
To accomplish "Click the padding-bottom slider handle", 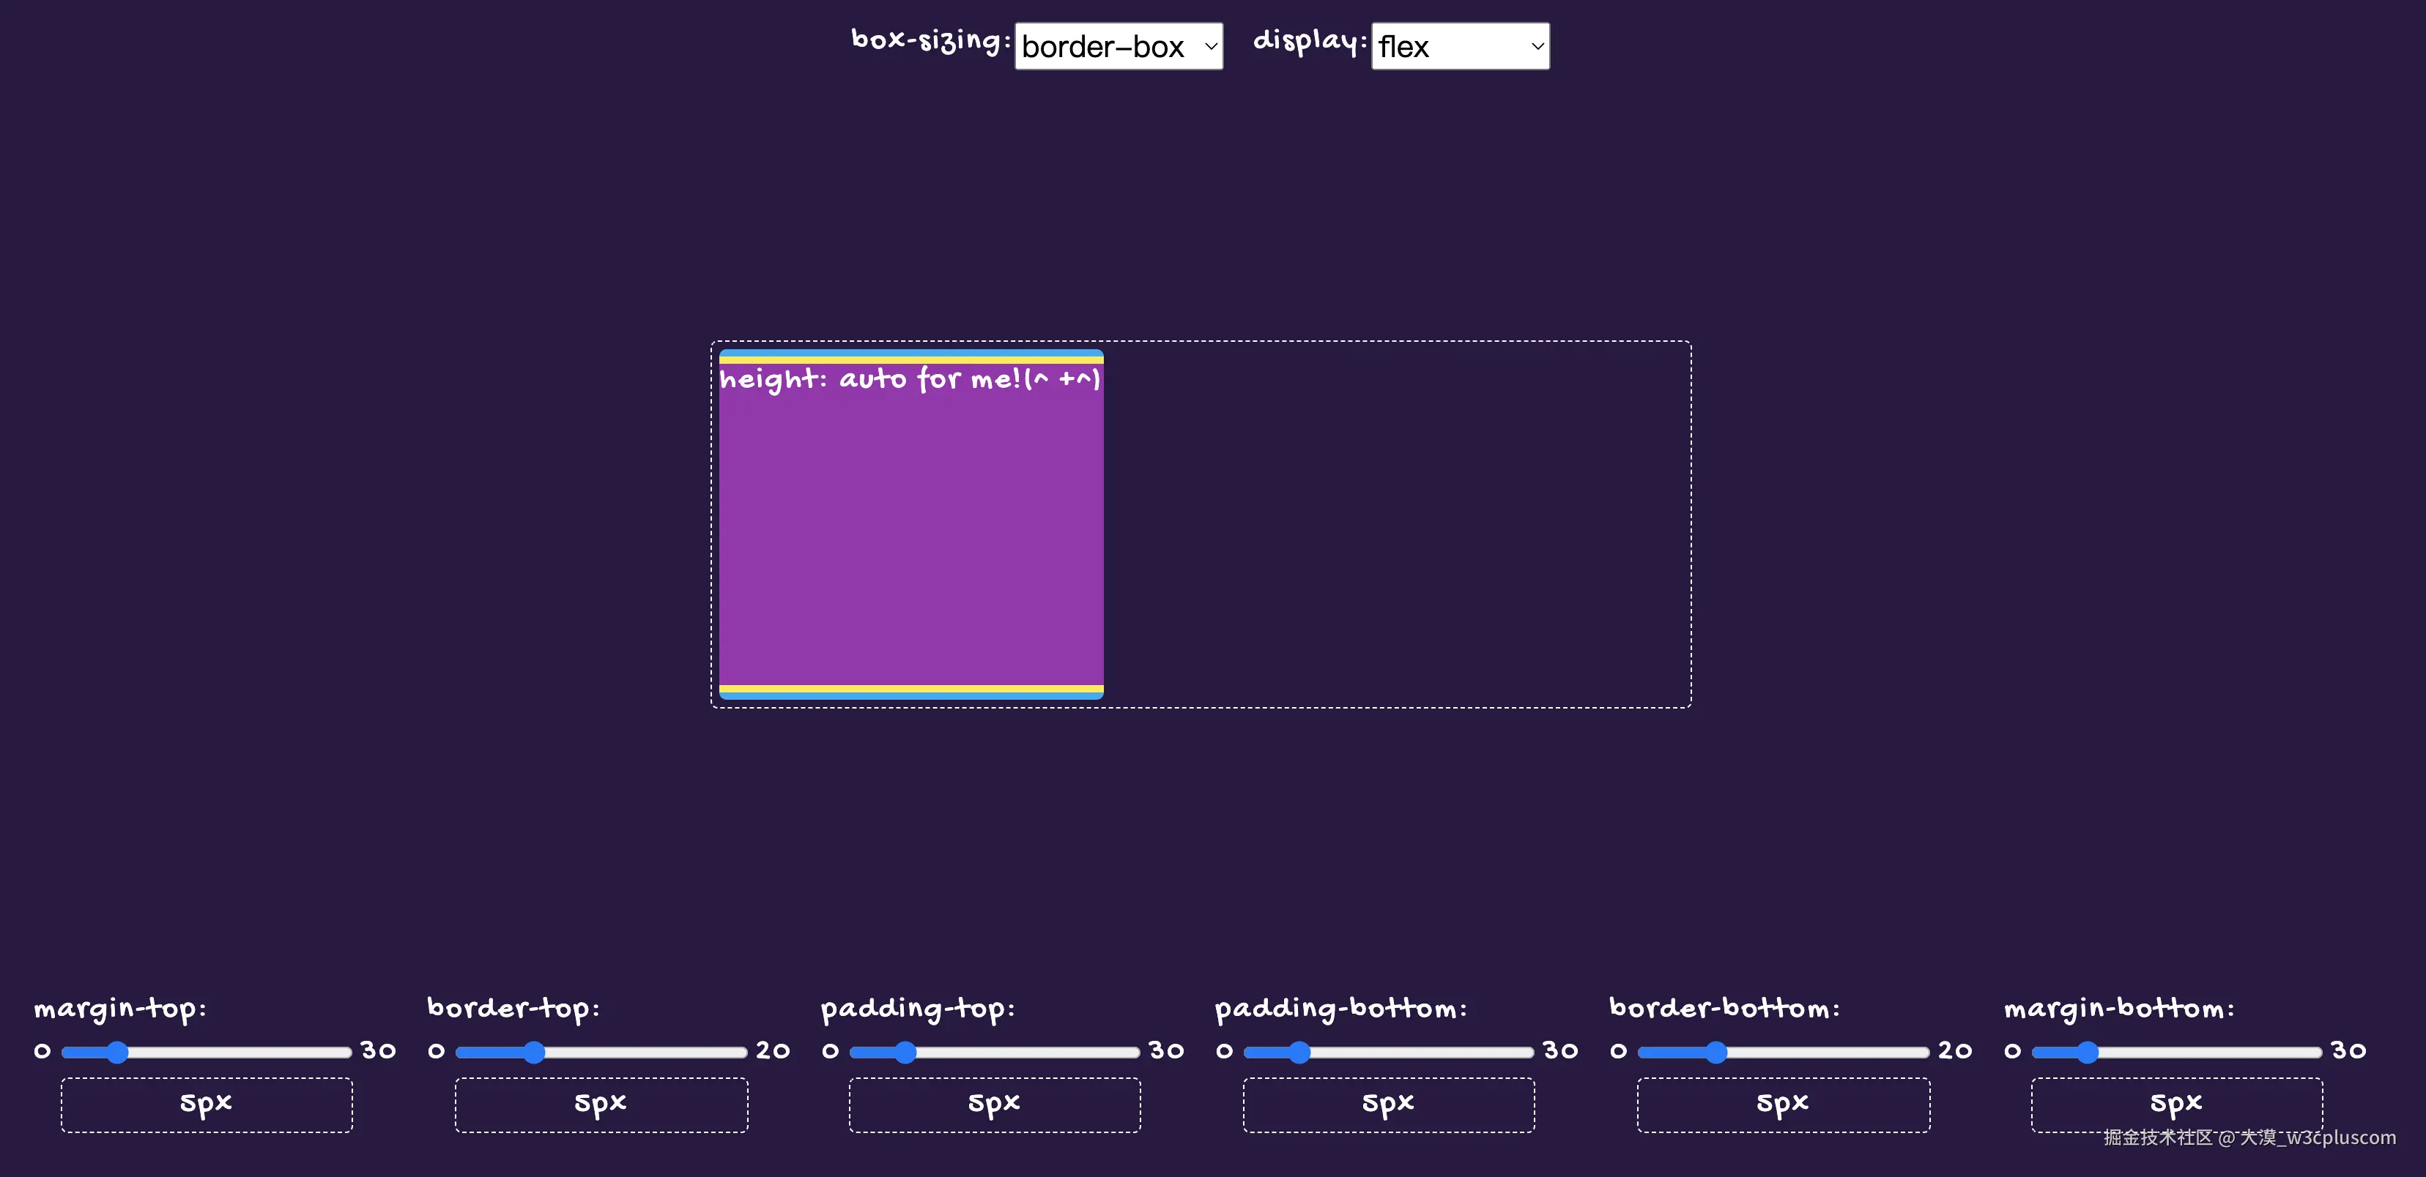I will 1299,1052.
